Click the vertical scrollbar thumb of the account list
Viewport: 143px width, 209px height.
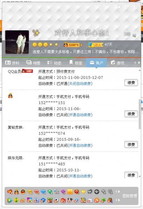[140, 114]
